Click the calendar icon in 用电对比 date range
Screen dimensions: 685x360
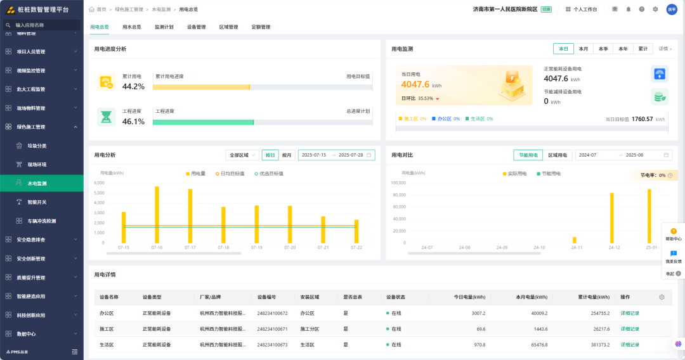(x=666, y=155)
